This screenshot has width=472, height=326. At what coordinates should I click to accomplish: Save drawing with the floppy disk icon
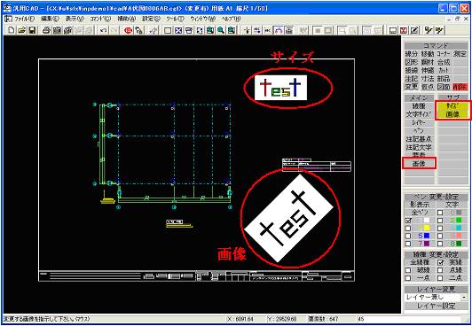click(x=32, y=30)
